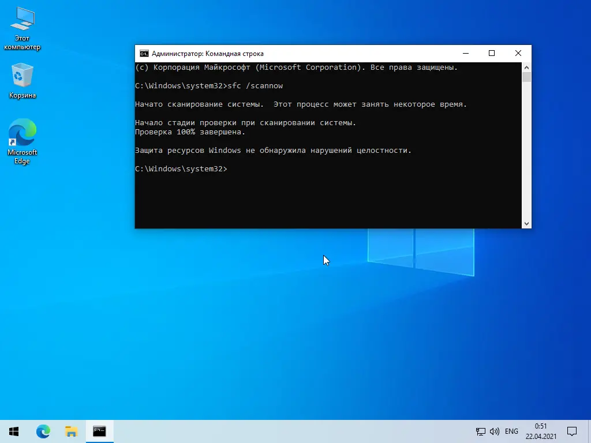Open File Explorer from the taskbar
The image size is (591, 443).
[71, 431]
